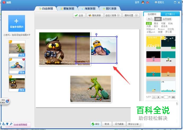Viewport: 183px width, 130px height.
Task: Choose the 罗小黑 category
Action: [168, 32]
